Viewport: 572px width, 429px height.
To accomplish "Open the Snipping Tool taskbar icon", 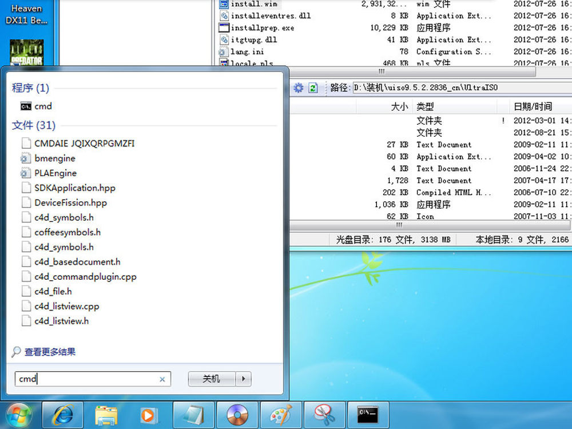I will [x=324, y=415].
